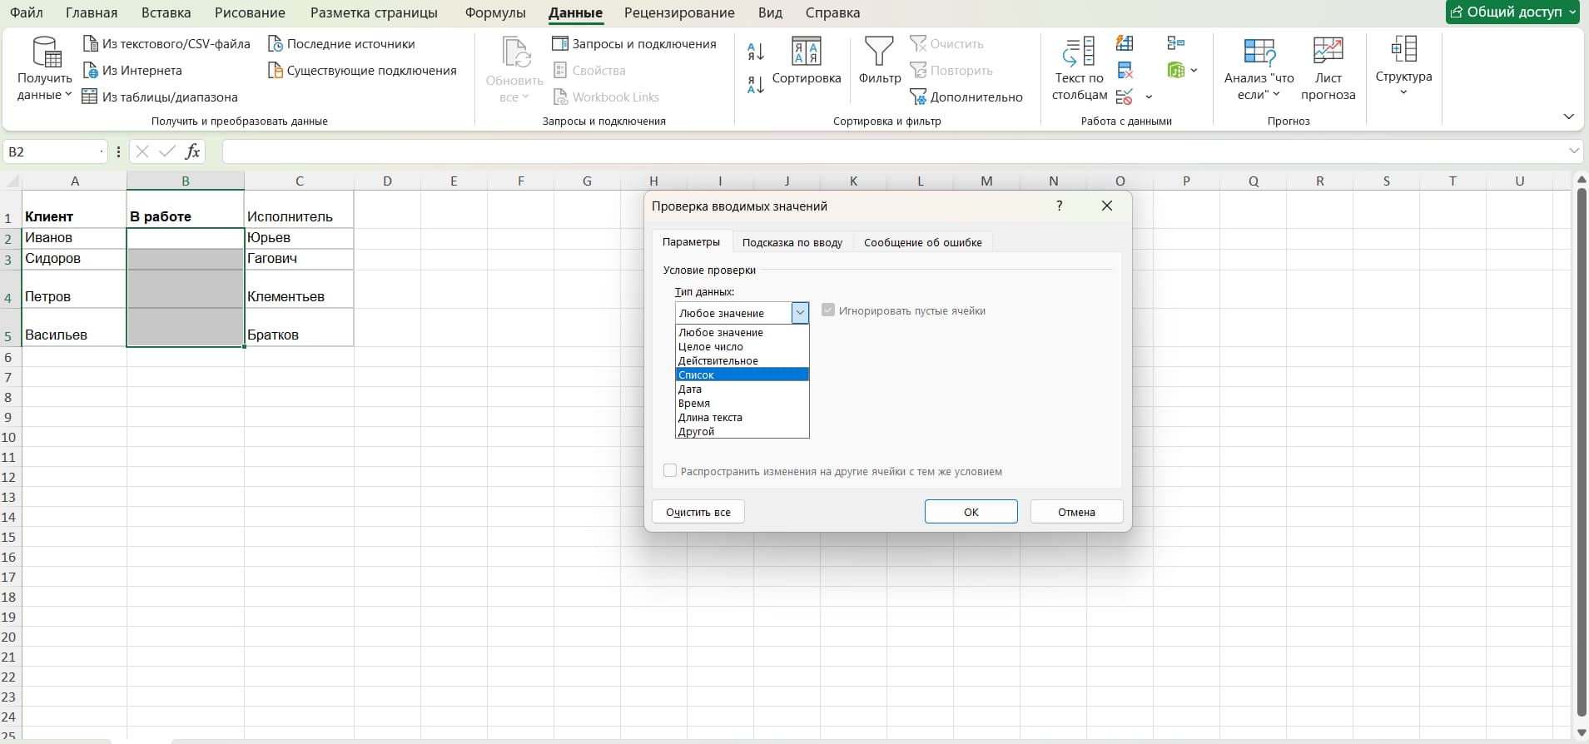Expand the Тип данных combo box arrow
1589x744 pixels.
coord(800,313)
